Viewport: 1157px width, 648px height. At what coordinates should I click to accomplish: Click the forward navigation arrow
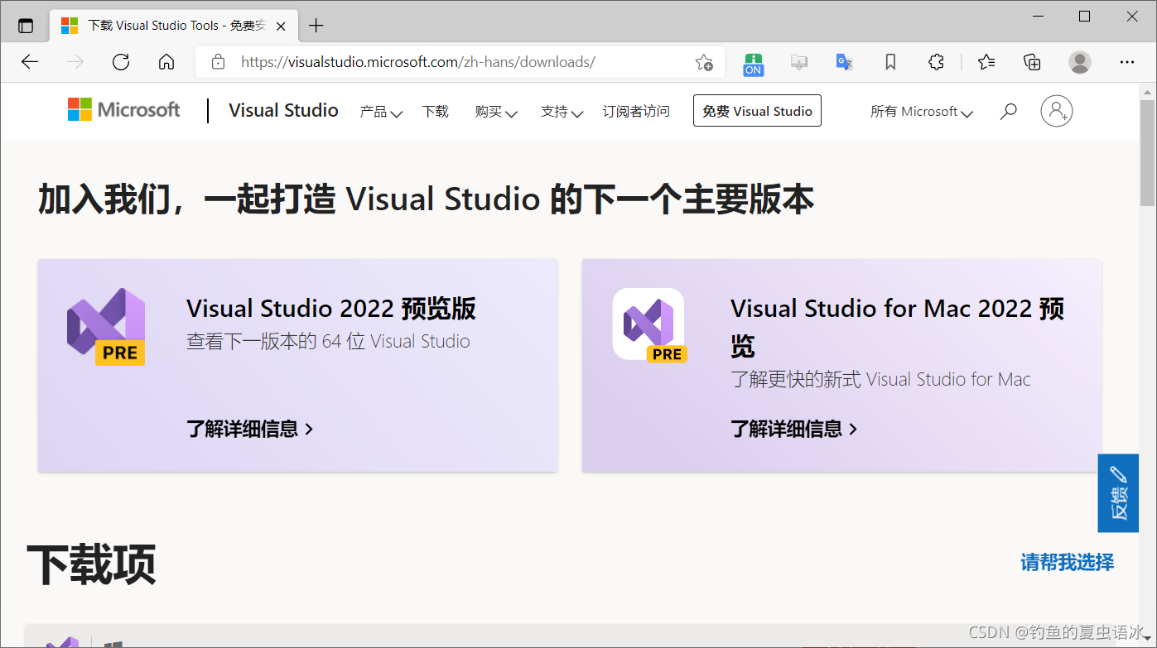pyautogui.click(x=75, y=62)
